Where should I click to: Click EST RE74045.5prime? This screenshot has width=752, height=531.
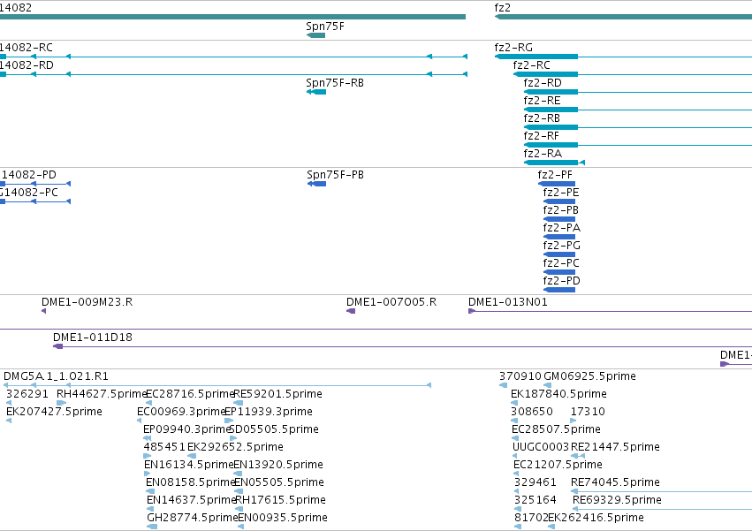615,482
